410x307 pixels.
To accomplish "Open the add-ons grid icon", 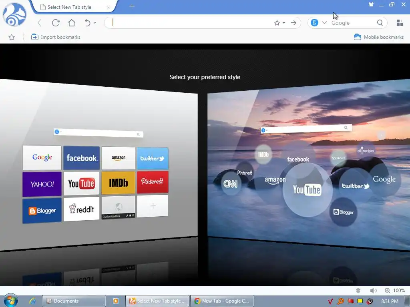I will [x=400, y=23].
